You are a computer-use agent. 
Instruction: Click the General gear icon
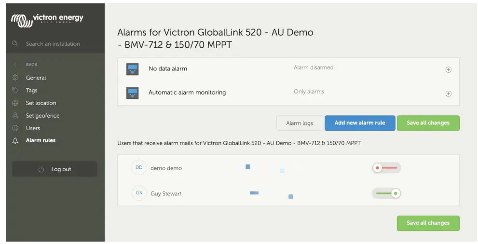[15, 78]
